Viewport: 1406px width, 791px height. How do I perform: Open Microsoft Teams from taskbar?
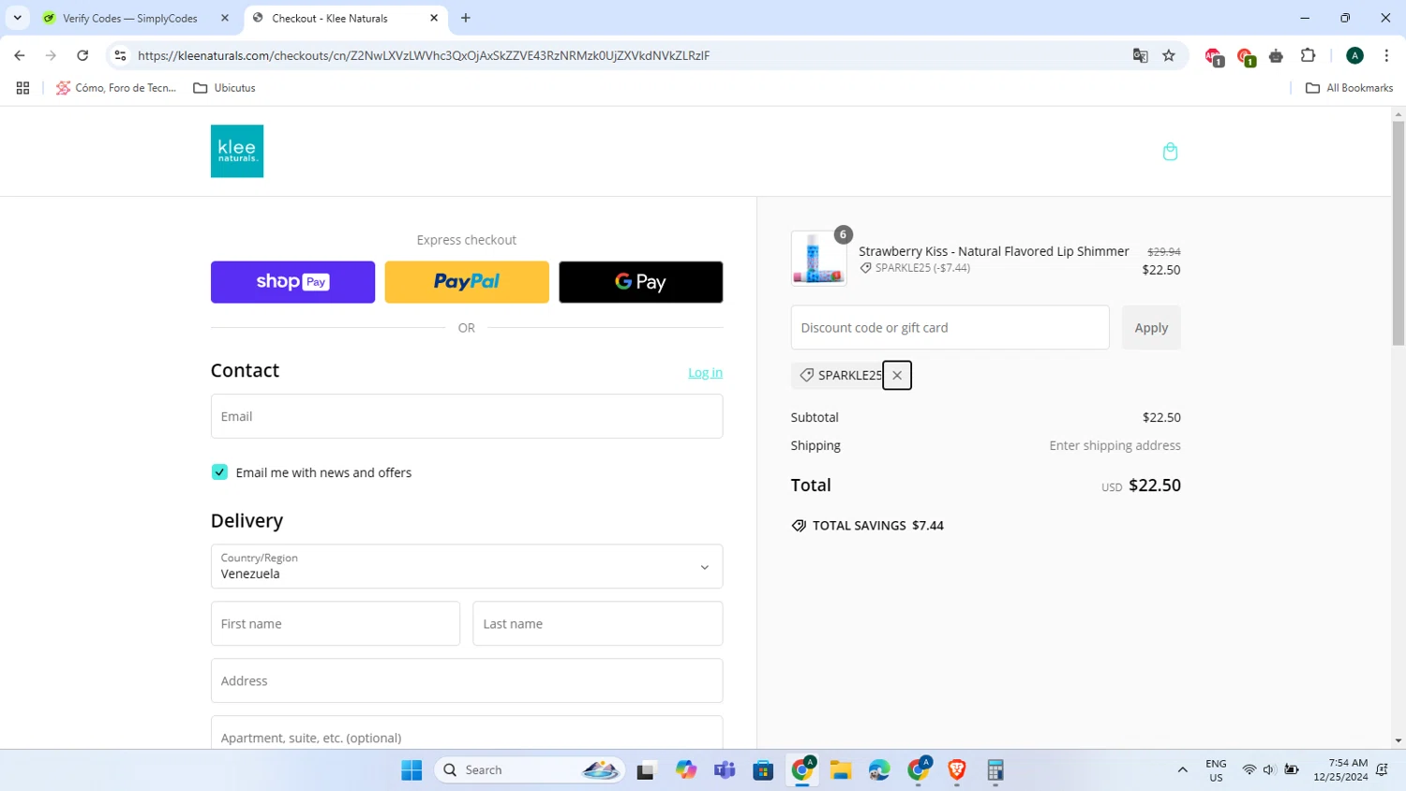725,770
